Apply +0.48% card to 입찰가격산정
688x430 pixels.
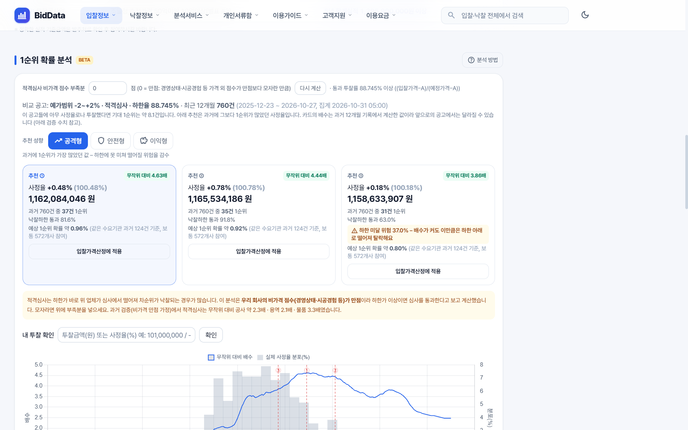click(x=99, y=252)
